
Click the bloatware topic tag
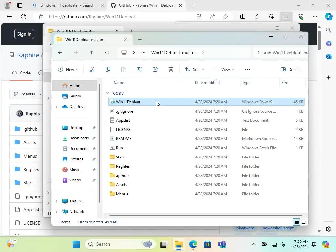point(245,228)
